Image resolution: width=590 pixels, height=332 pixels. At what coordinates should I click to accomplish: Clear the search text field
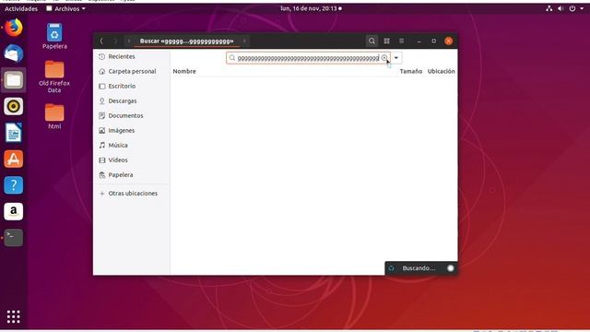[384, 58]
